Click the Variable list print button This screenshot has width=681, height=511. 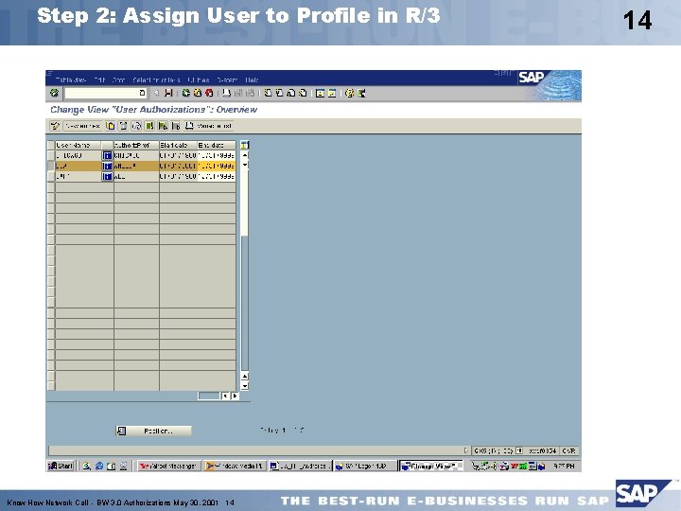click(209, 126)
